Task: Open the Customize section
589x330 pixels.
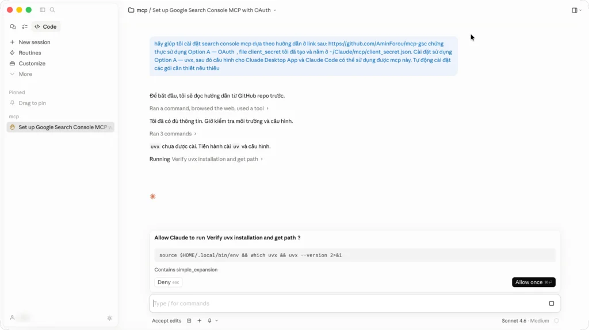Action: [x=32, y=63]
